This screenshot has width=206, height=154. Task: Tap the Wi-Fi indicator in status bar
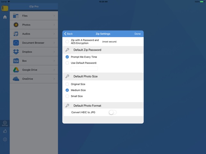click(9, 2)
